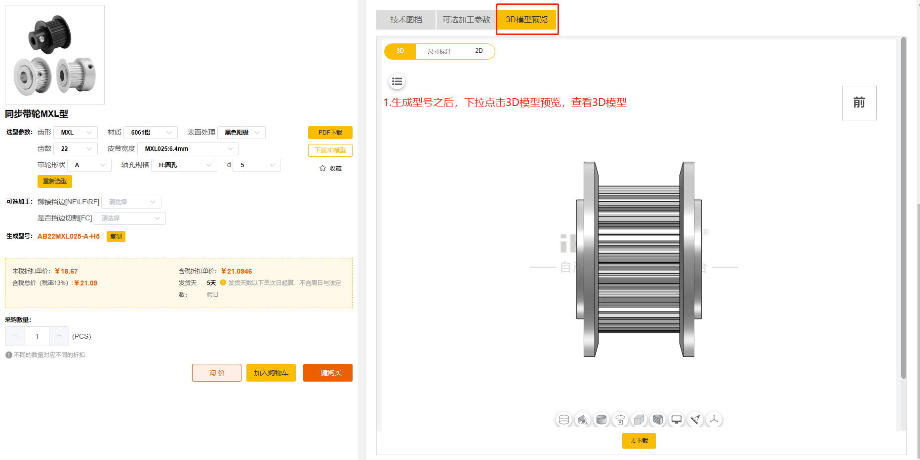Viewport: 920px width, 460px height.
Task: Start the model rotation animation
Action: coord(620,420)
